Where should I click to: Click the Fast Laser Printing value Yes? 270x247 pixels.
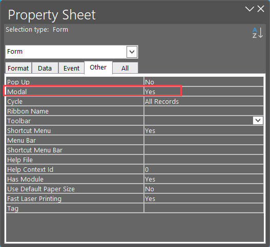204,198
